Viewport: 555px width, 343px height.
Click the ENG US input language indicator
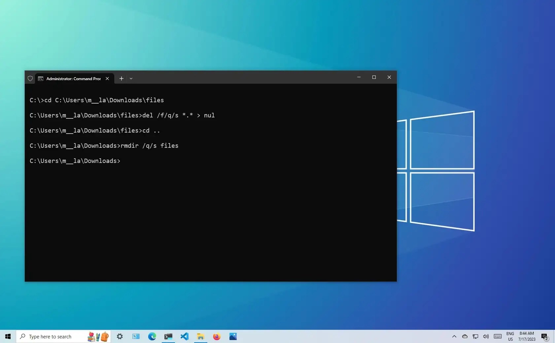point(510,336)
